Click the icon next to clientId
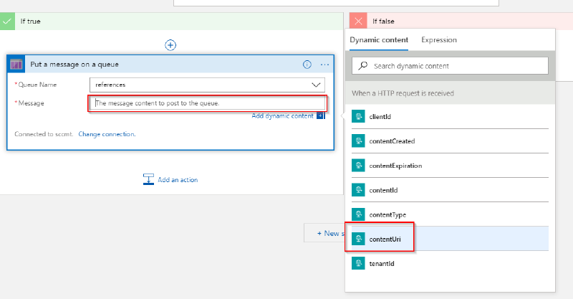Image resolution: width=573 pixels, height=299 pixels. pyautogui.click(x=358, y=116)
